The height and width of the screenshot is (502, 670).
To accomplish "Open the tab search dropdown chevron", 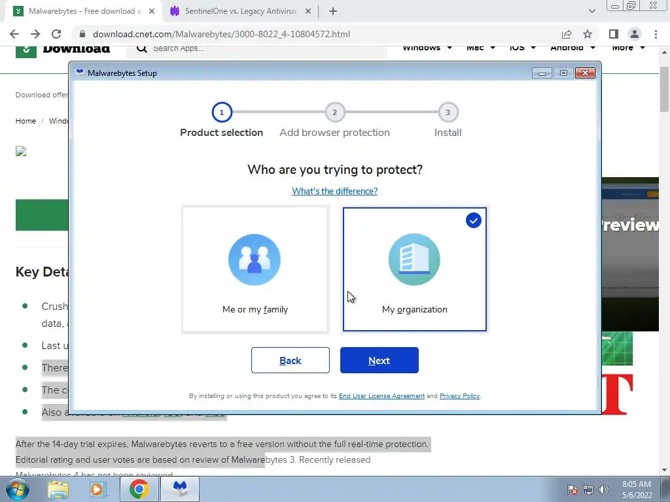I will [x=591, y=12].
